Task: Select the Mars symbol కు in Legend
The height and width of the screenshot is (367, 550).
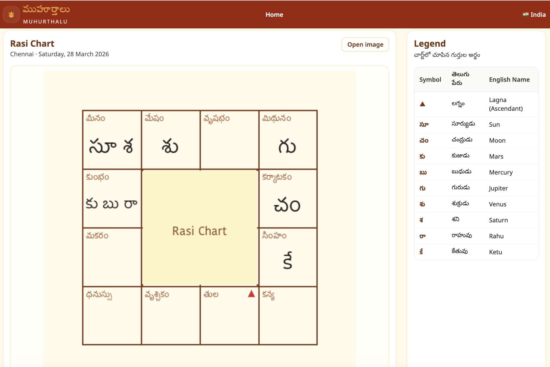Action: point(422,156)
